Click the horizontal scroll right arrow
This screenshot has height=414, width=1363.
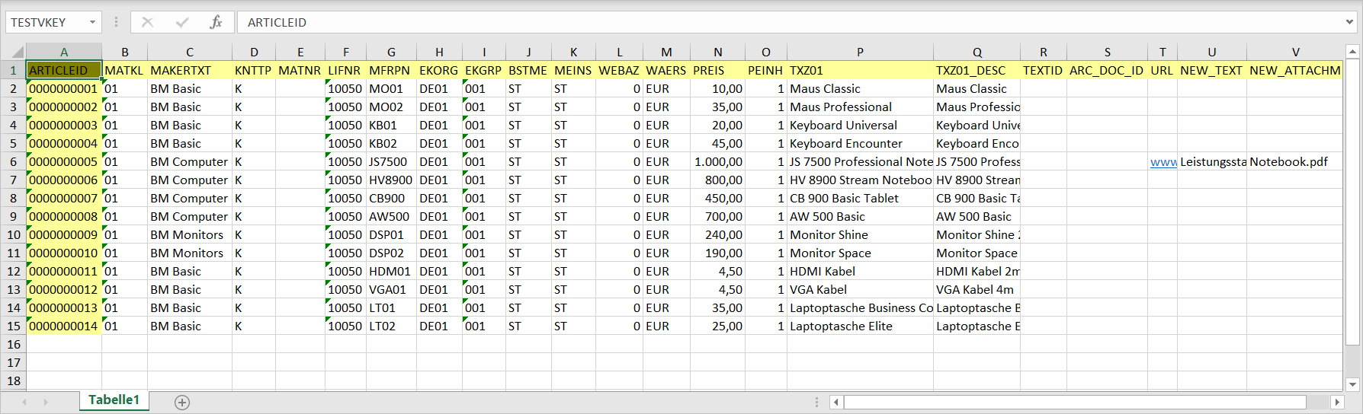coord(1336,402)
